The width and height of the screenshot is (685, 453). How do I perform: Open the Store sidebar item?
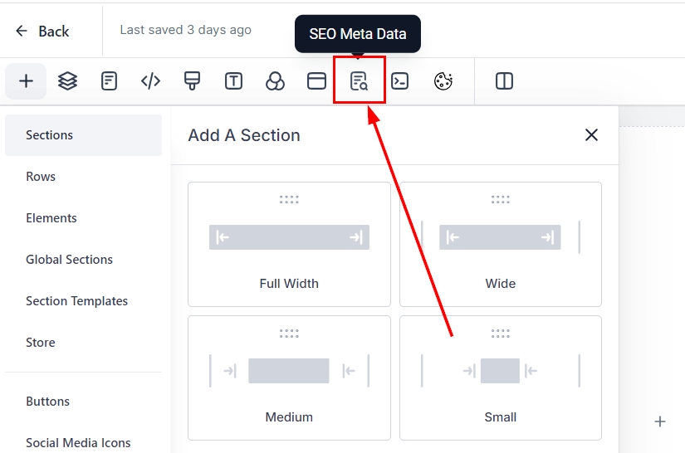(41, 343)
